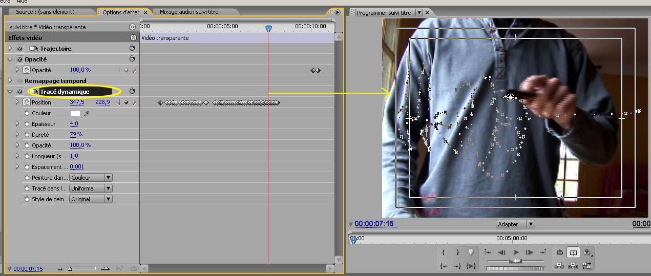
Task: Disable the Tracé dynamique effect toggle
Action: 19,92
